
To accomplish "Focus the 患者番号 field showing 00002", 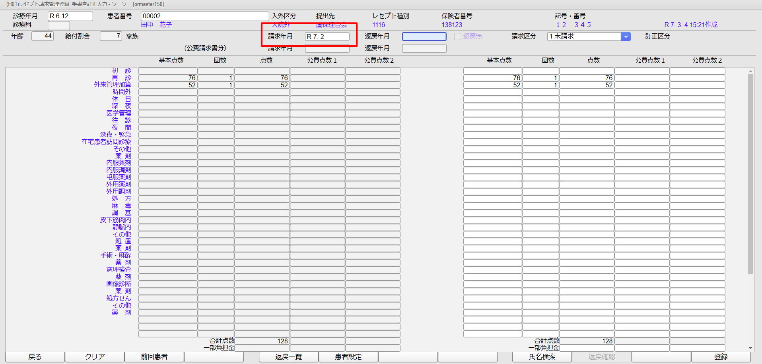I will point(204,16).
